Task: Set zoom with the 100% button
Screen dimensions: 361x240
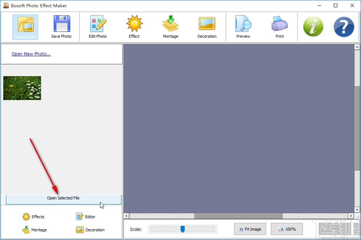Action: [x=286, y=229]
